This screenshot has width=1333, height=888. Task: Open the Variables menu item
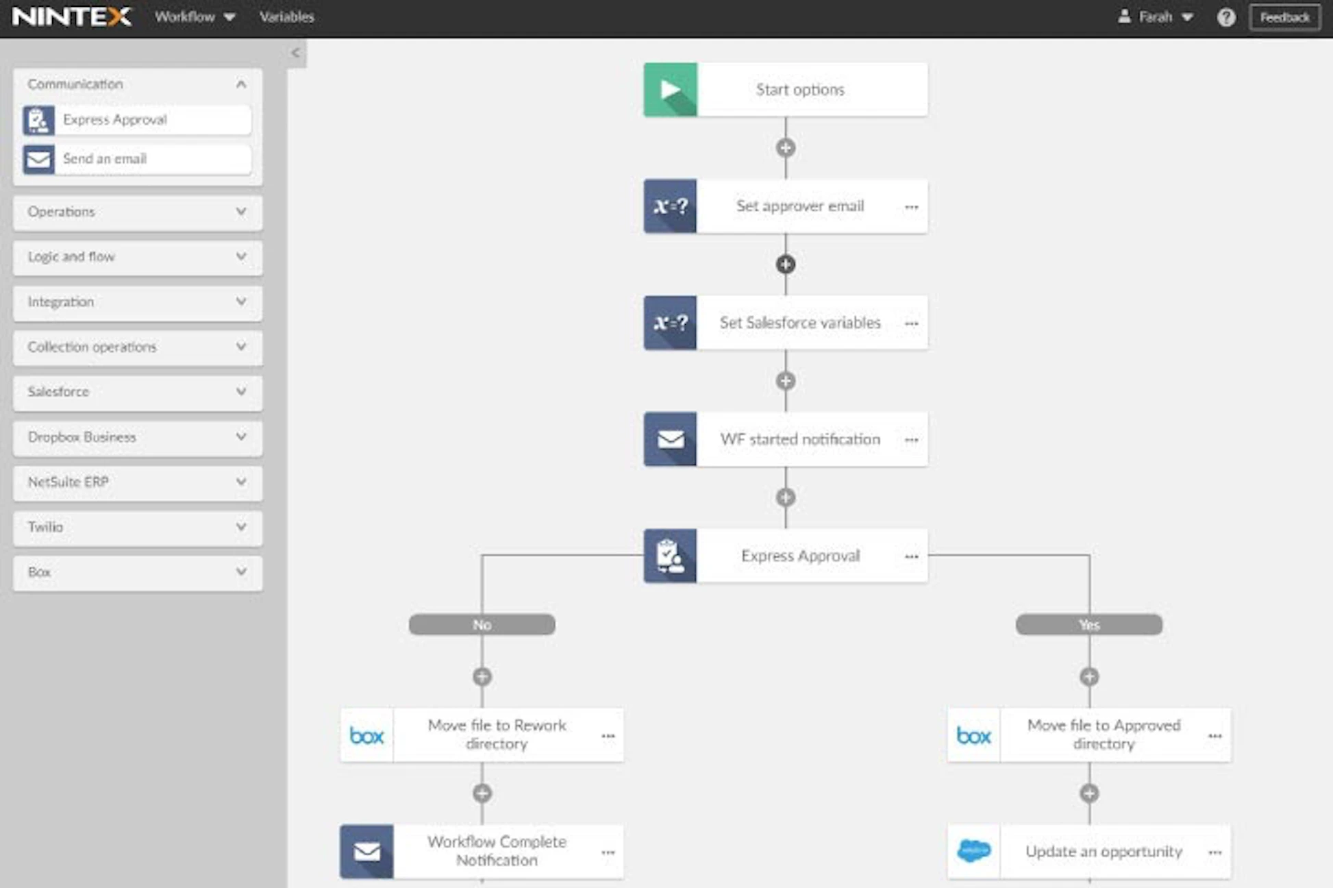286,17
